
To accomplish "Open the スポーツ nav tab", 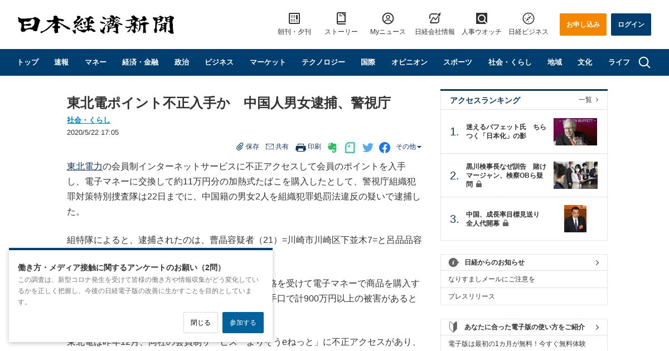I will [x=458, y=62].
